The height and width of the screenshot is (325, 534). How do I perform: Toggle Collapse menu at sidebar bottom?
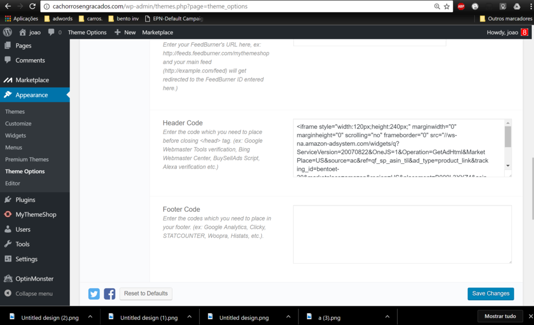point(29,293)
